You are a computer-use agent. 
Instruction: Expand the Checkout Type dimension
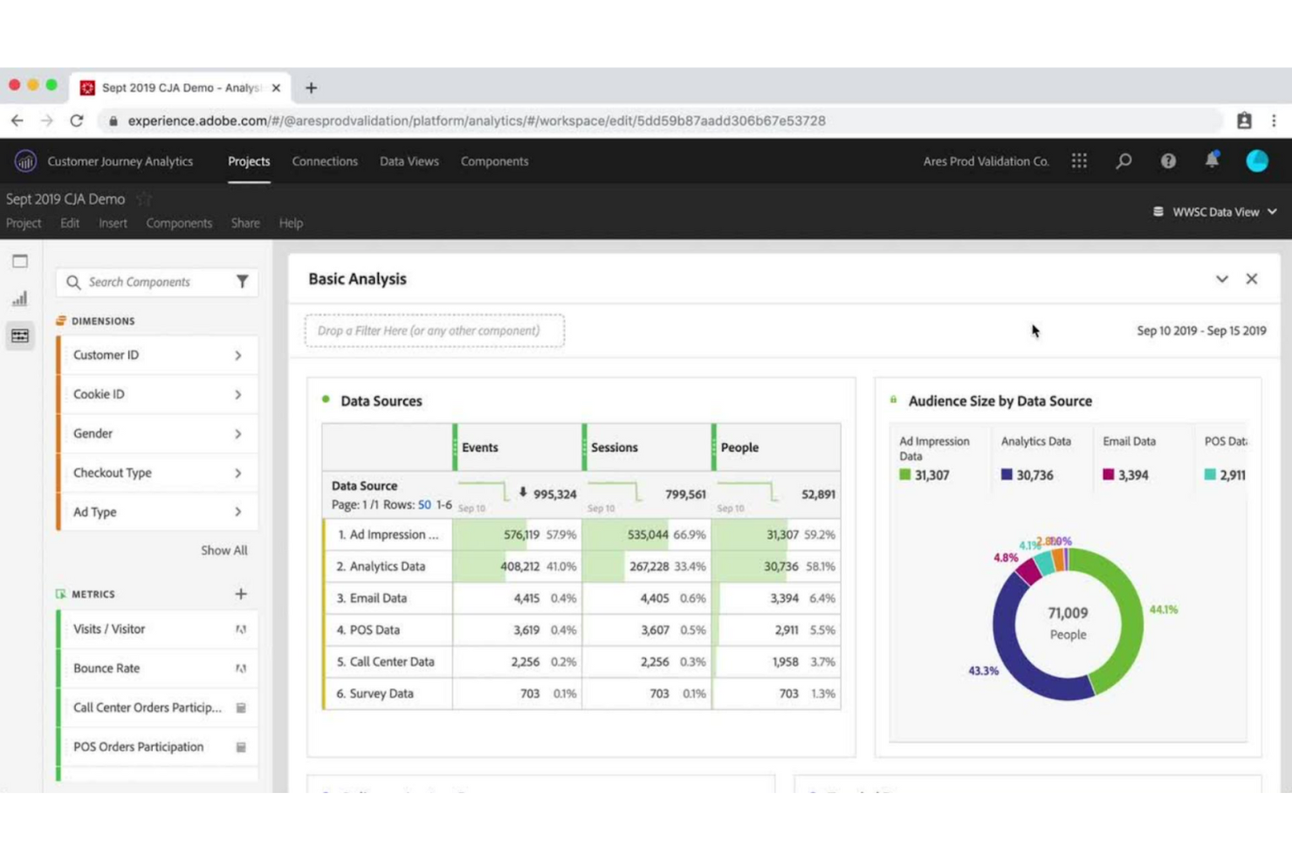tap(237, 473)
